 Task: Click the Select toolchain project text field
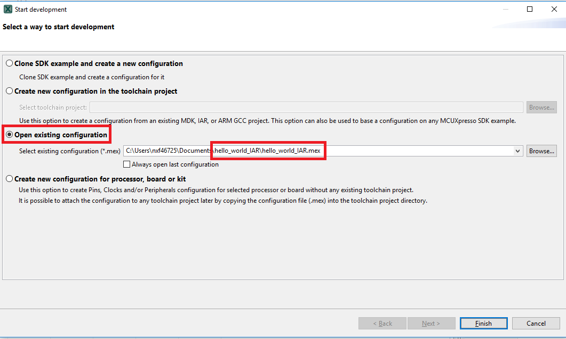(x=306, y=108)
